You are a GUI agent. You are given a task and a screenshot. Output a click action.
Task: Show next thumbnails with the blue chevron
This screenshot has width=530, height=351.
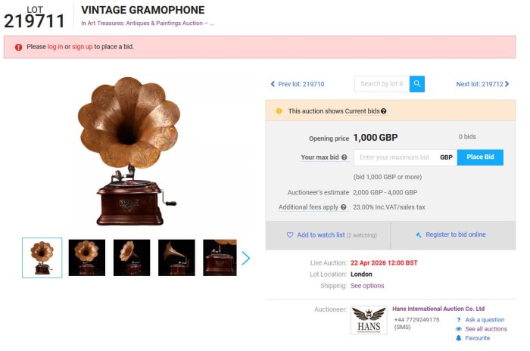tap(245, 258)
